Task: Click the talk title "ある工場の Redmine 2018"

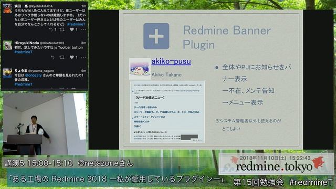Action: click(x=59, y=179)
